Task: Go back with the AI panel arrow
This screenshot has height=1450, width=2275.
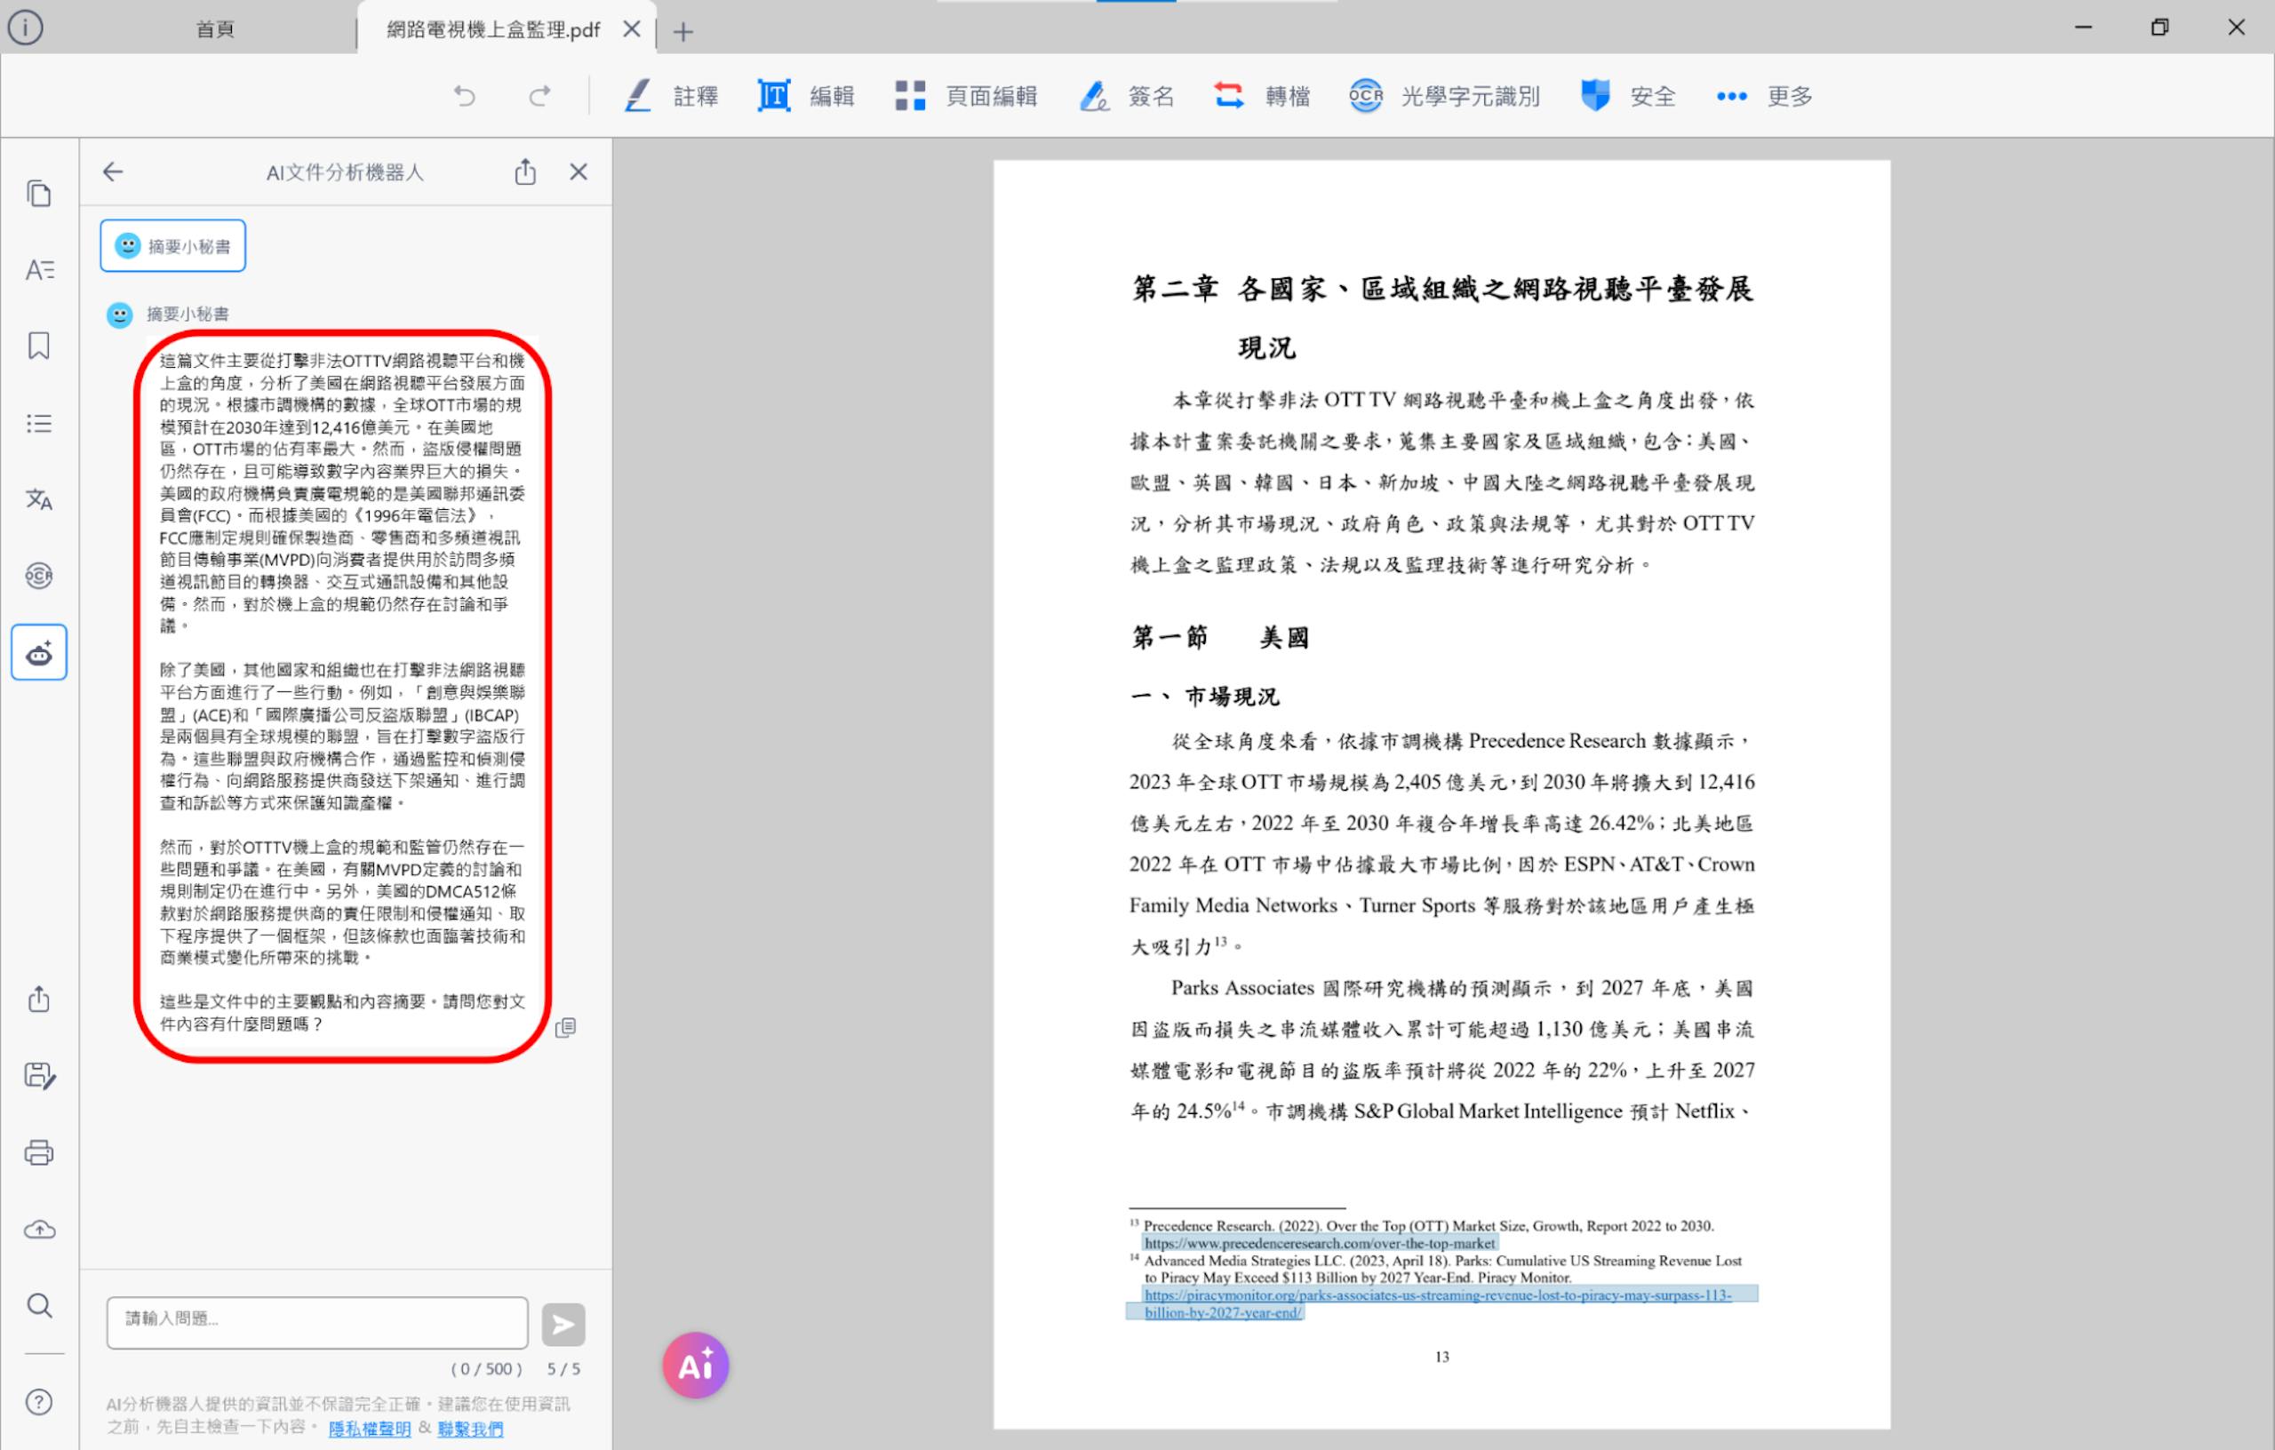Action: [113, 171]
